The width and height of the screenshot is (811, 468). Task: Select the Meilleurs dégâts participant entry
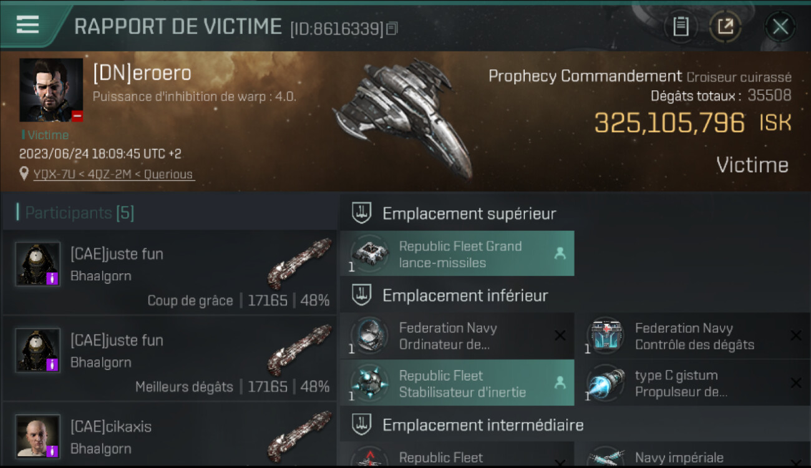tap(170, 359)
